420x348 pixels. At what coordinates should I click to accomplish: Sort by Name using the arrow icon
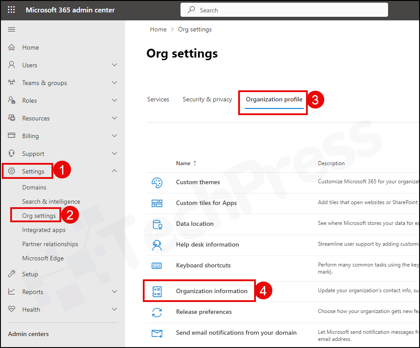coord(195,163)
